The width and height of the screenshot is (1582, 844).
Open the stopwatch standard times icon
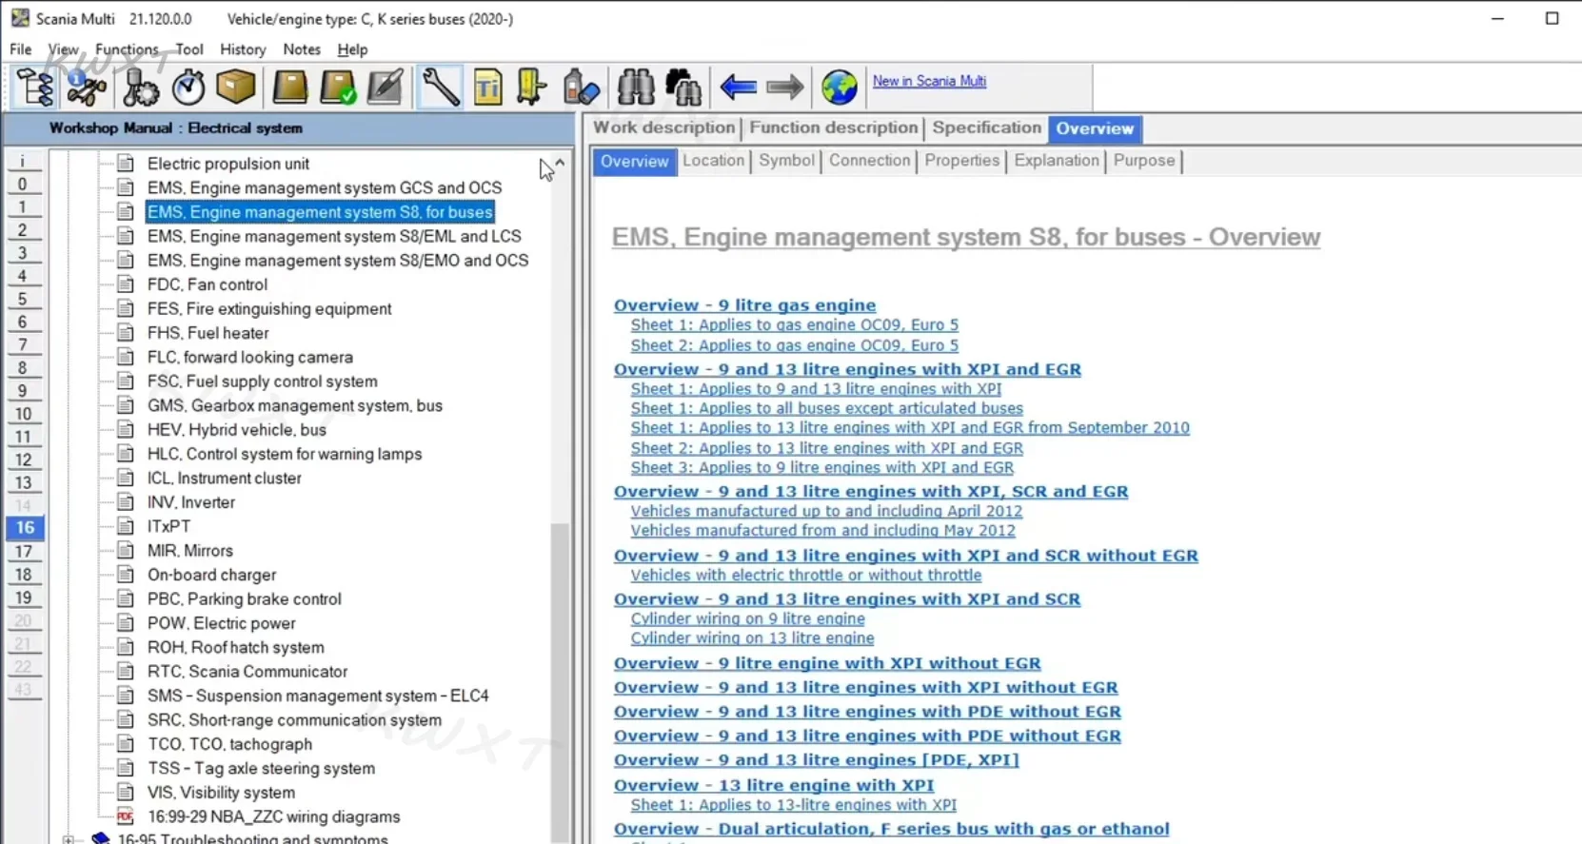188,88
